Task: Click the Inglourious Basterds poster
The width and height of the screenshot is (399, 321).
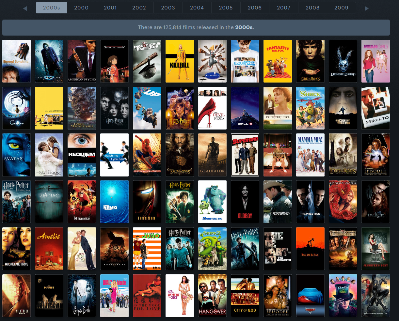Action: 147,61
